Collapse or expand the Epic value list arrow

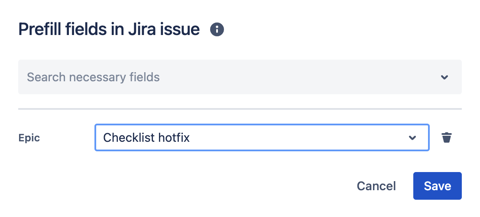click(x=412, y=138)
